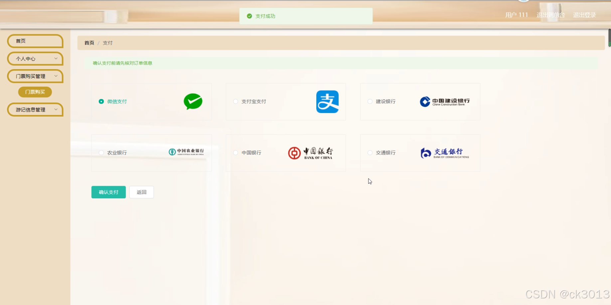Select the 建设银行 radio button

[370, 101]
